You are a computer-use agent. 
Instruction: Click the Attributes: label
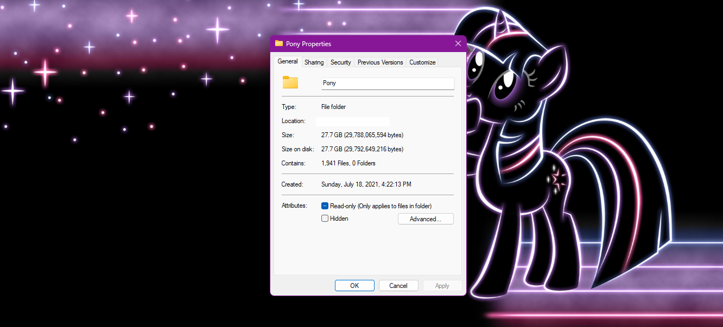pyautogui.click(x=294, y=206)
